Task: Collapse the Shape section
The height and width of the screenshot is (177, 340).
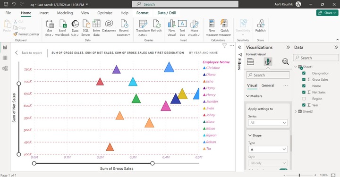Action: 250,135
